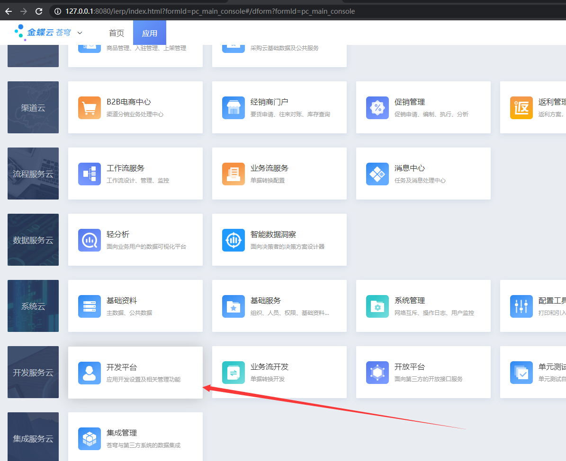566x461 pixels.
Task: Click the 基础服务 star folder icon
Action: 233,306
